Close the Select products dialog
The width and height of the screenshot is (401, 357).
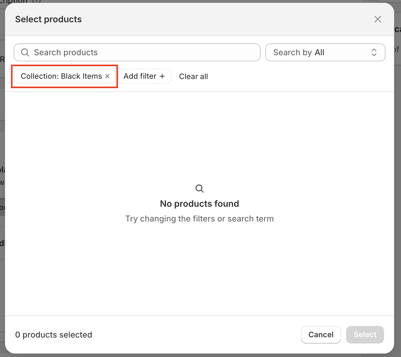pos(377,19)
